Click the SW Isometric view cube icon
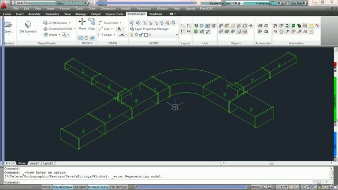Viewport: 338px width, 190px height. [28, 24]
